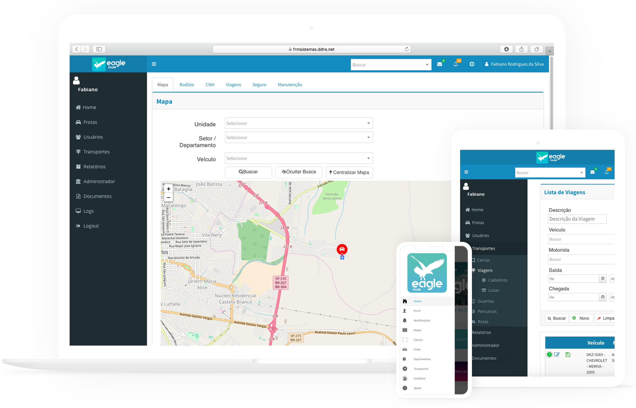Switch to the Seguro tab
This screenshot has width=636, height=408.
tap(259, 85)
